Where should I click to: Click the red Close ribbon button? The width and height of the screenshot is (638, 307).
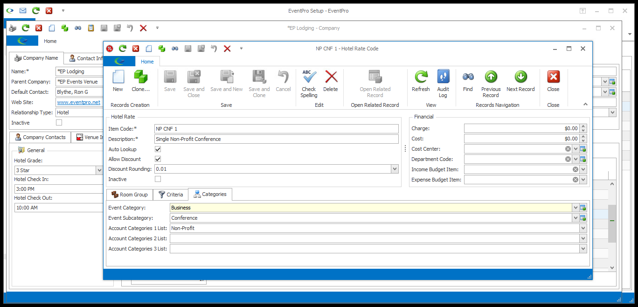[553, 81]
